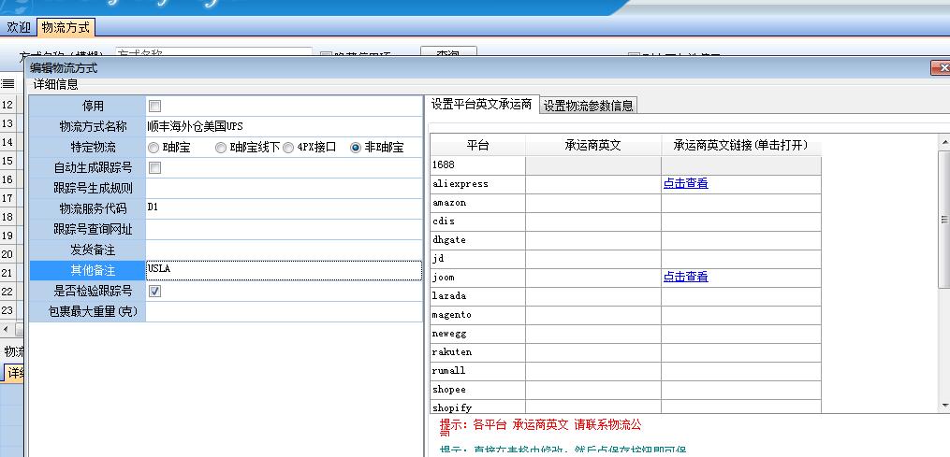Open the 欢迎 tab
The height and width of the screenshot is (457, 950).
point(19,28)
